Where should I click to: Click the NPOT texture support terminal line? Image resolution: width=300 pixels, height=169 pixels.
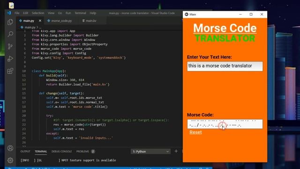(68, 160)
